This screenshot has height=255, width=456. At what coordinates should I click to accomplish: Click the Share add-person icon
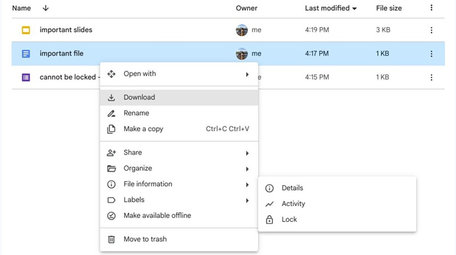tap(111, 153)
